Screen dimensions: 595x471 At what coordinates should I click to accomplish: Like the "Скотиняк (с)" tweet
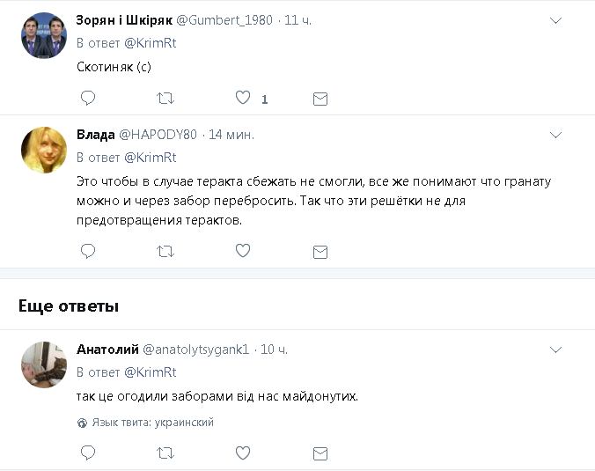pos(243,98)
